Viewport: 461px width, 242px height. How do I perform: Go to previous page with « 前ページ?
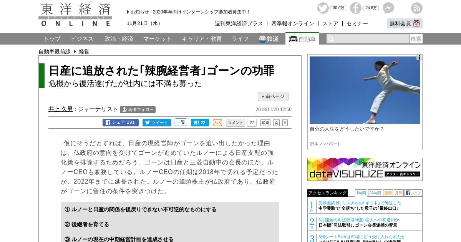point(273,96)
